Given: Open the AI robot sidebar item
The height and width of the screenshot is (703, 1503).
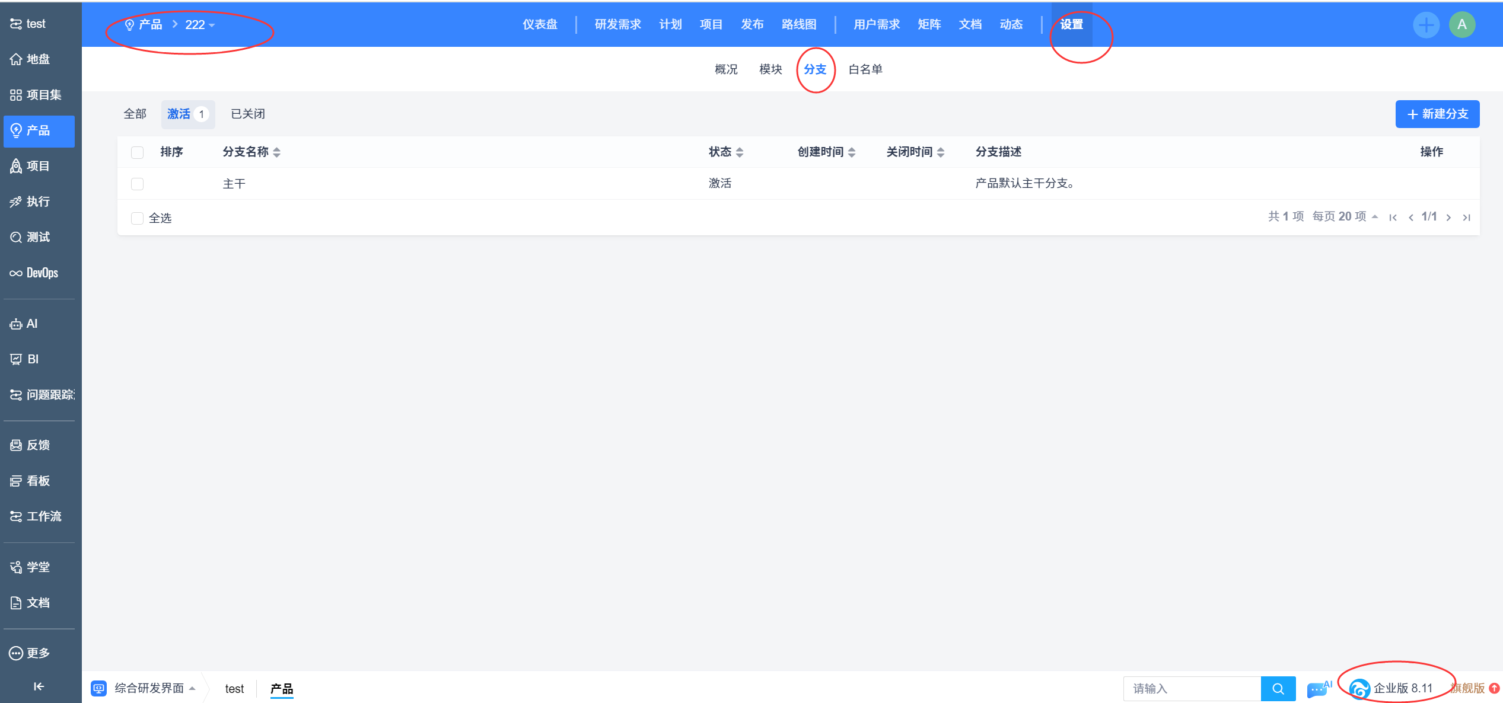Looking at the screenshot, I should tap(16, 324).
